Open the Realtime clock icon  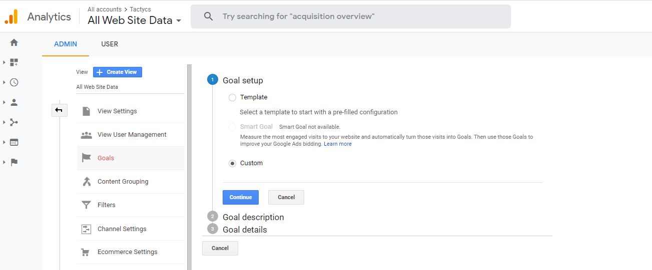pyautogui.click(x=14, y=82)
